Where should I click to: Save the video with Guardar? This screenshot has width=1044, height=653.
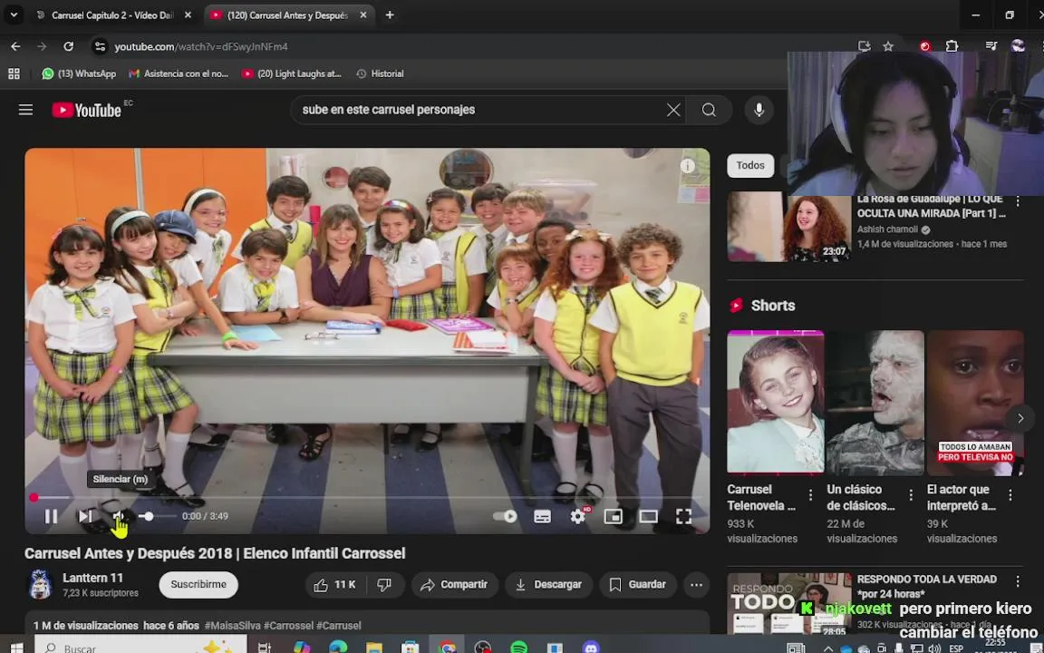(638, 584)
